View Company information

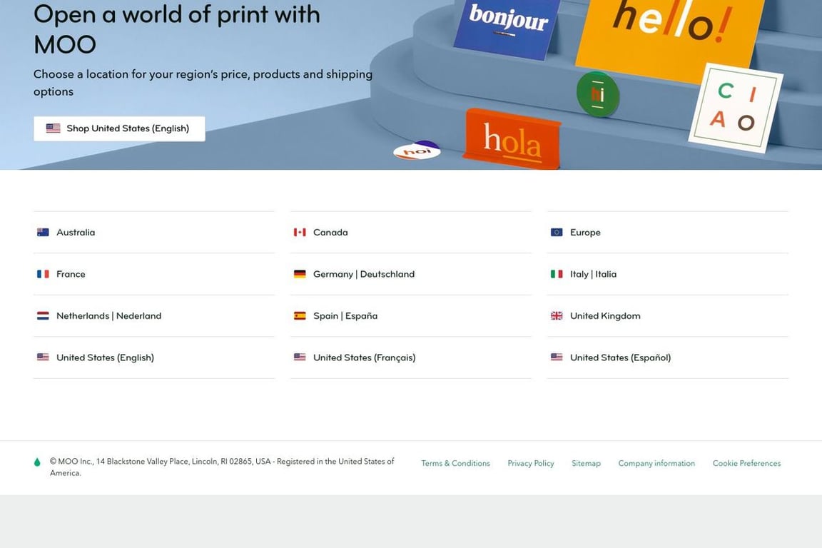click(x=656, y=464)
